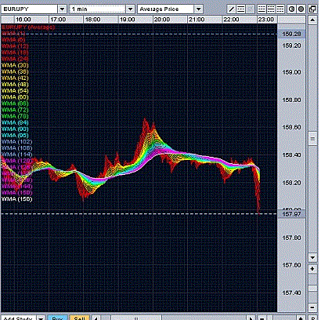Click the WMA (78) legend entry
This screenshot has width=321, height=320.
coord(15,116)
